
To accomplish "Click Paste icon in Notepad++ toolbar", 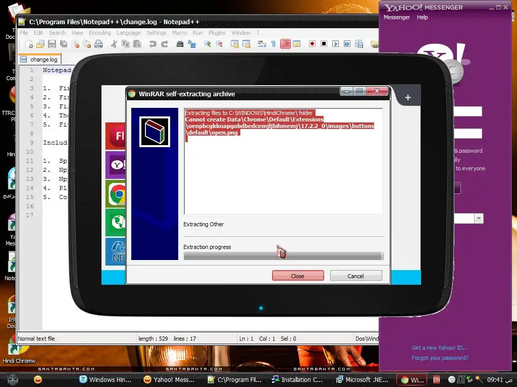I will coord(137,44).
